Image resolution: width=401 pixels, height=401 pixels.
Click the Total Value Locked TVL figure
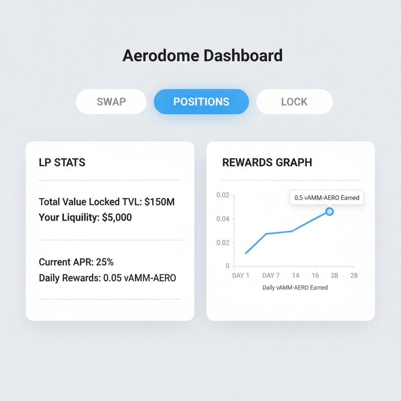point(106,202)
